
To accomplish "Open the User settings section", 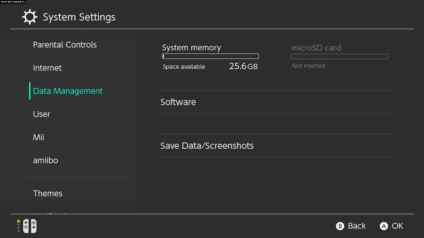I will point(42,114).
